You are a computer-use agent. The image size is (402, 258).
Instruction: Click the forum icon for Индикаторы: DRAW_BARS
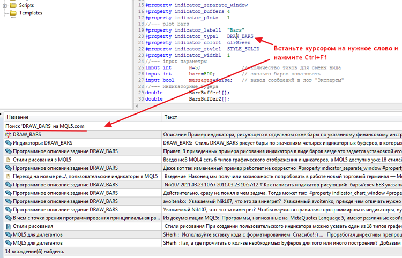8,143
